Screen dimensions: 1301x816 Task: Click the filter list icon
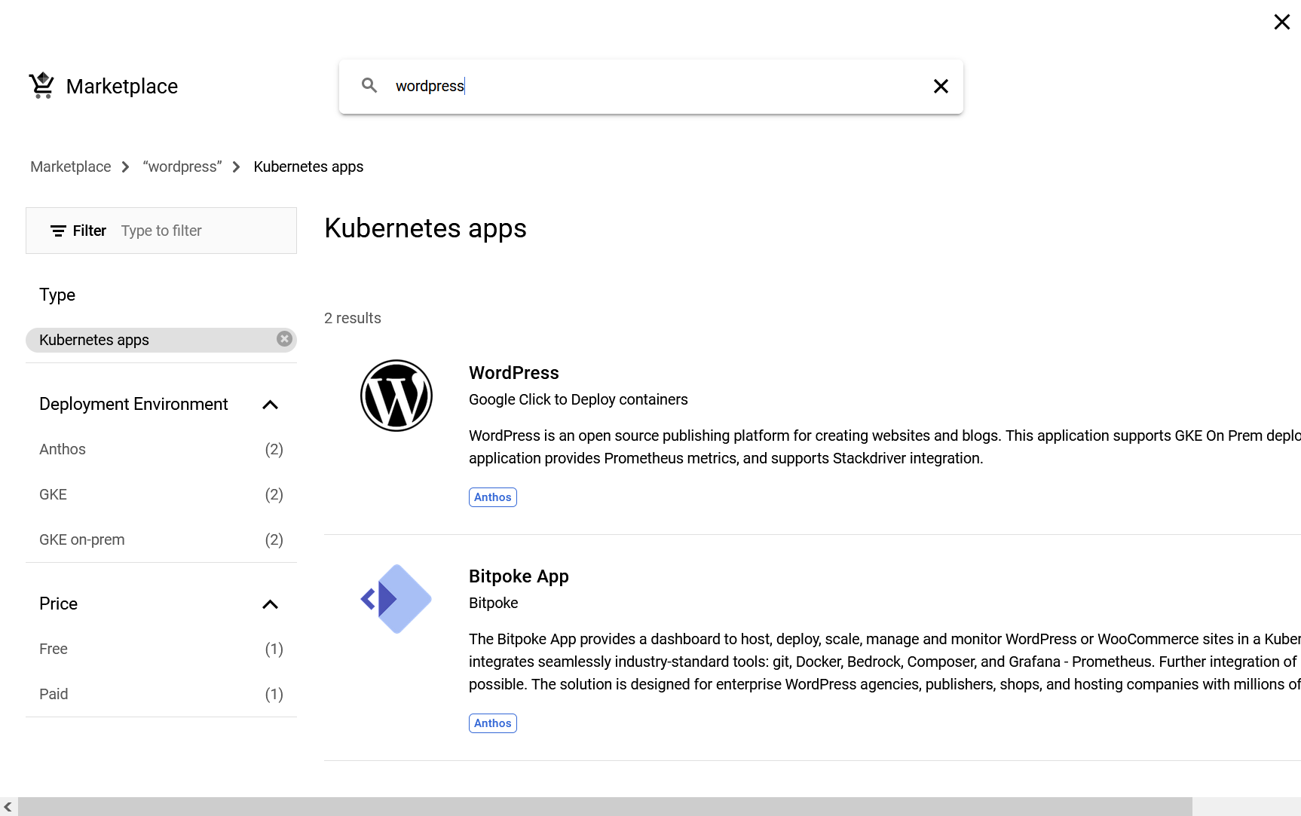tap(58, 231)
